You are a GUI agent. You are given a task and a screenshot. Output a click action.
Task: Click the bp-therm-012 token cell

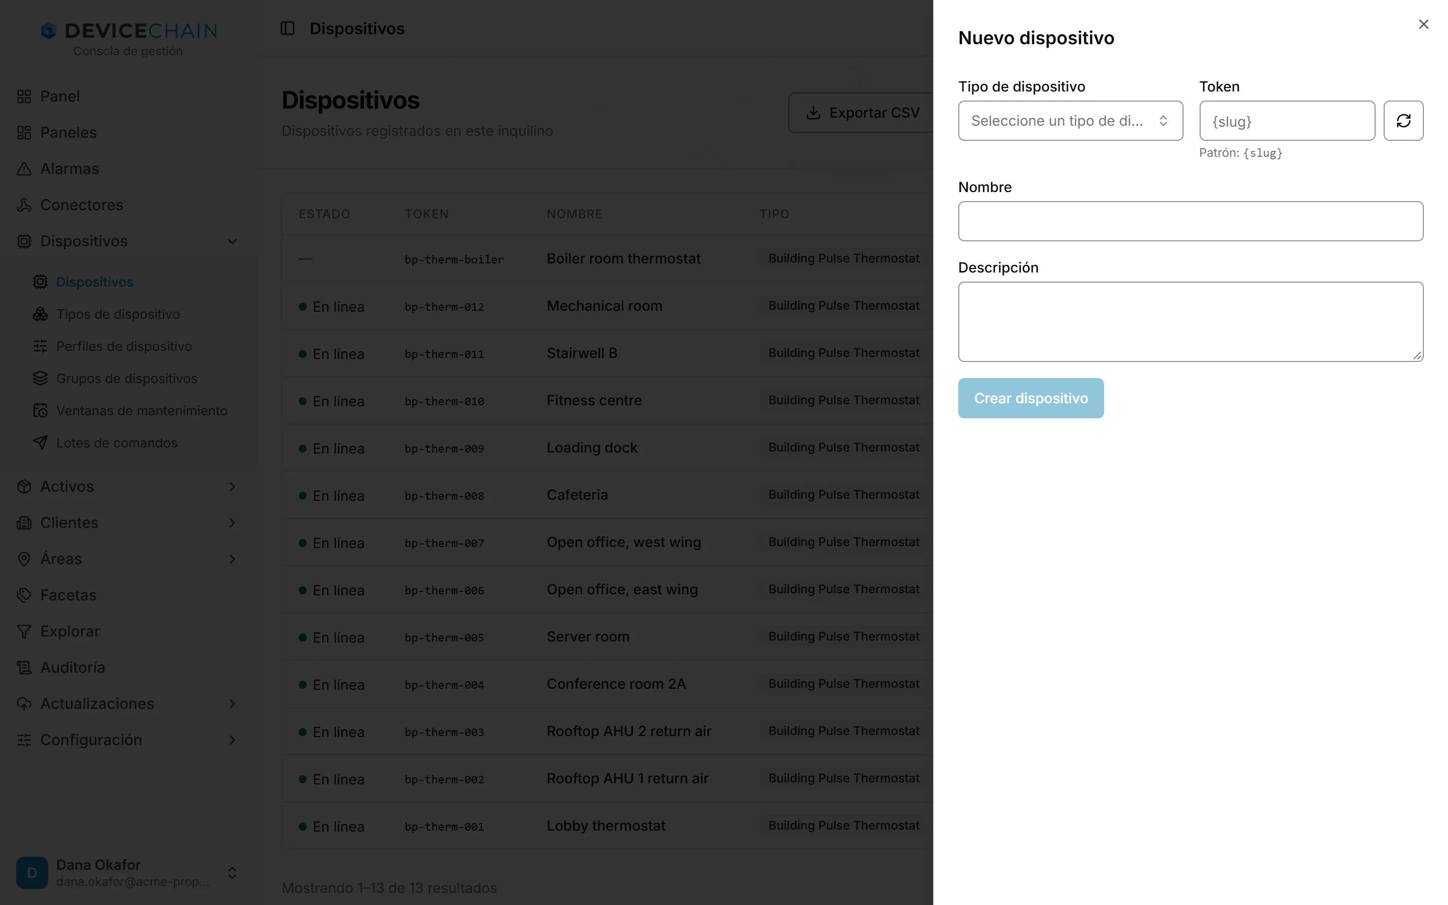(x=444, y=307)
